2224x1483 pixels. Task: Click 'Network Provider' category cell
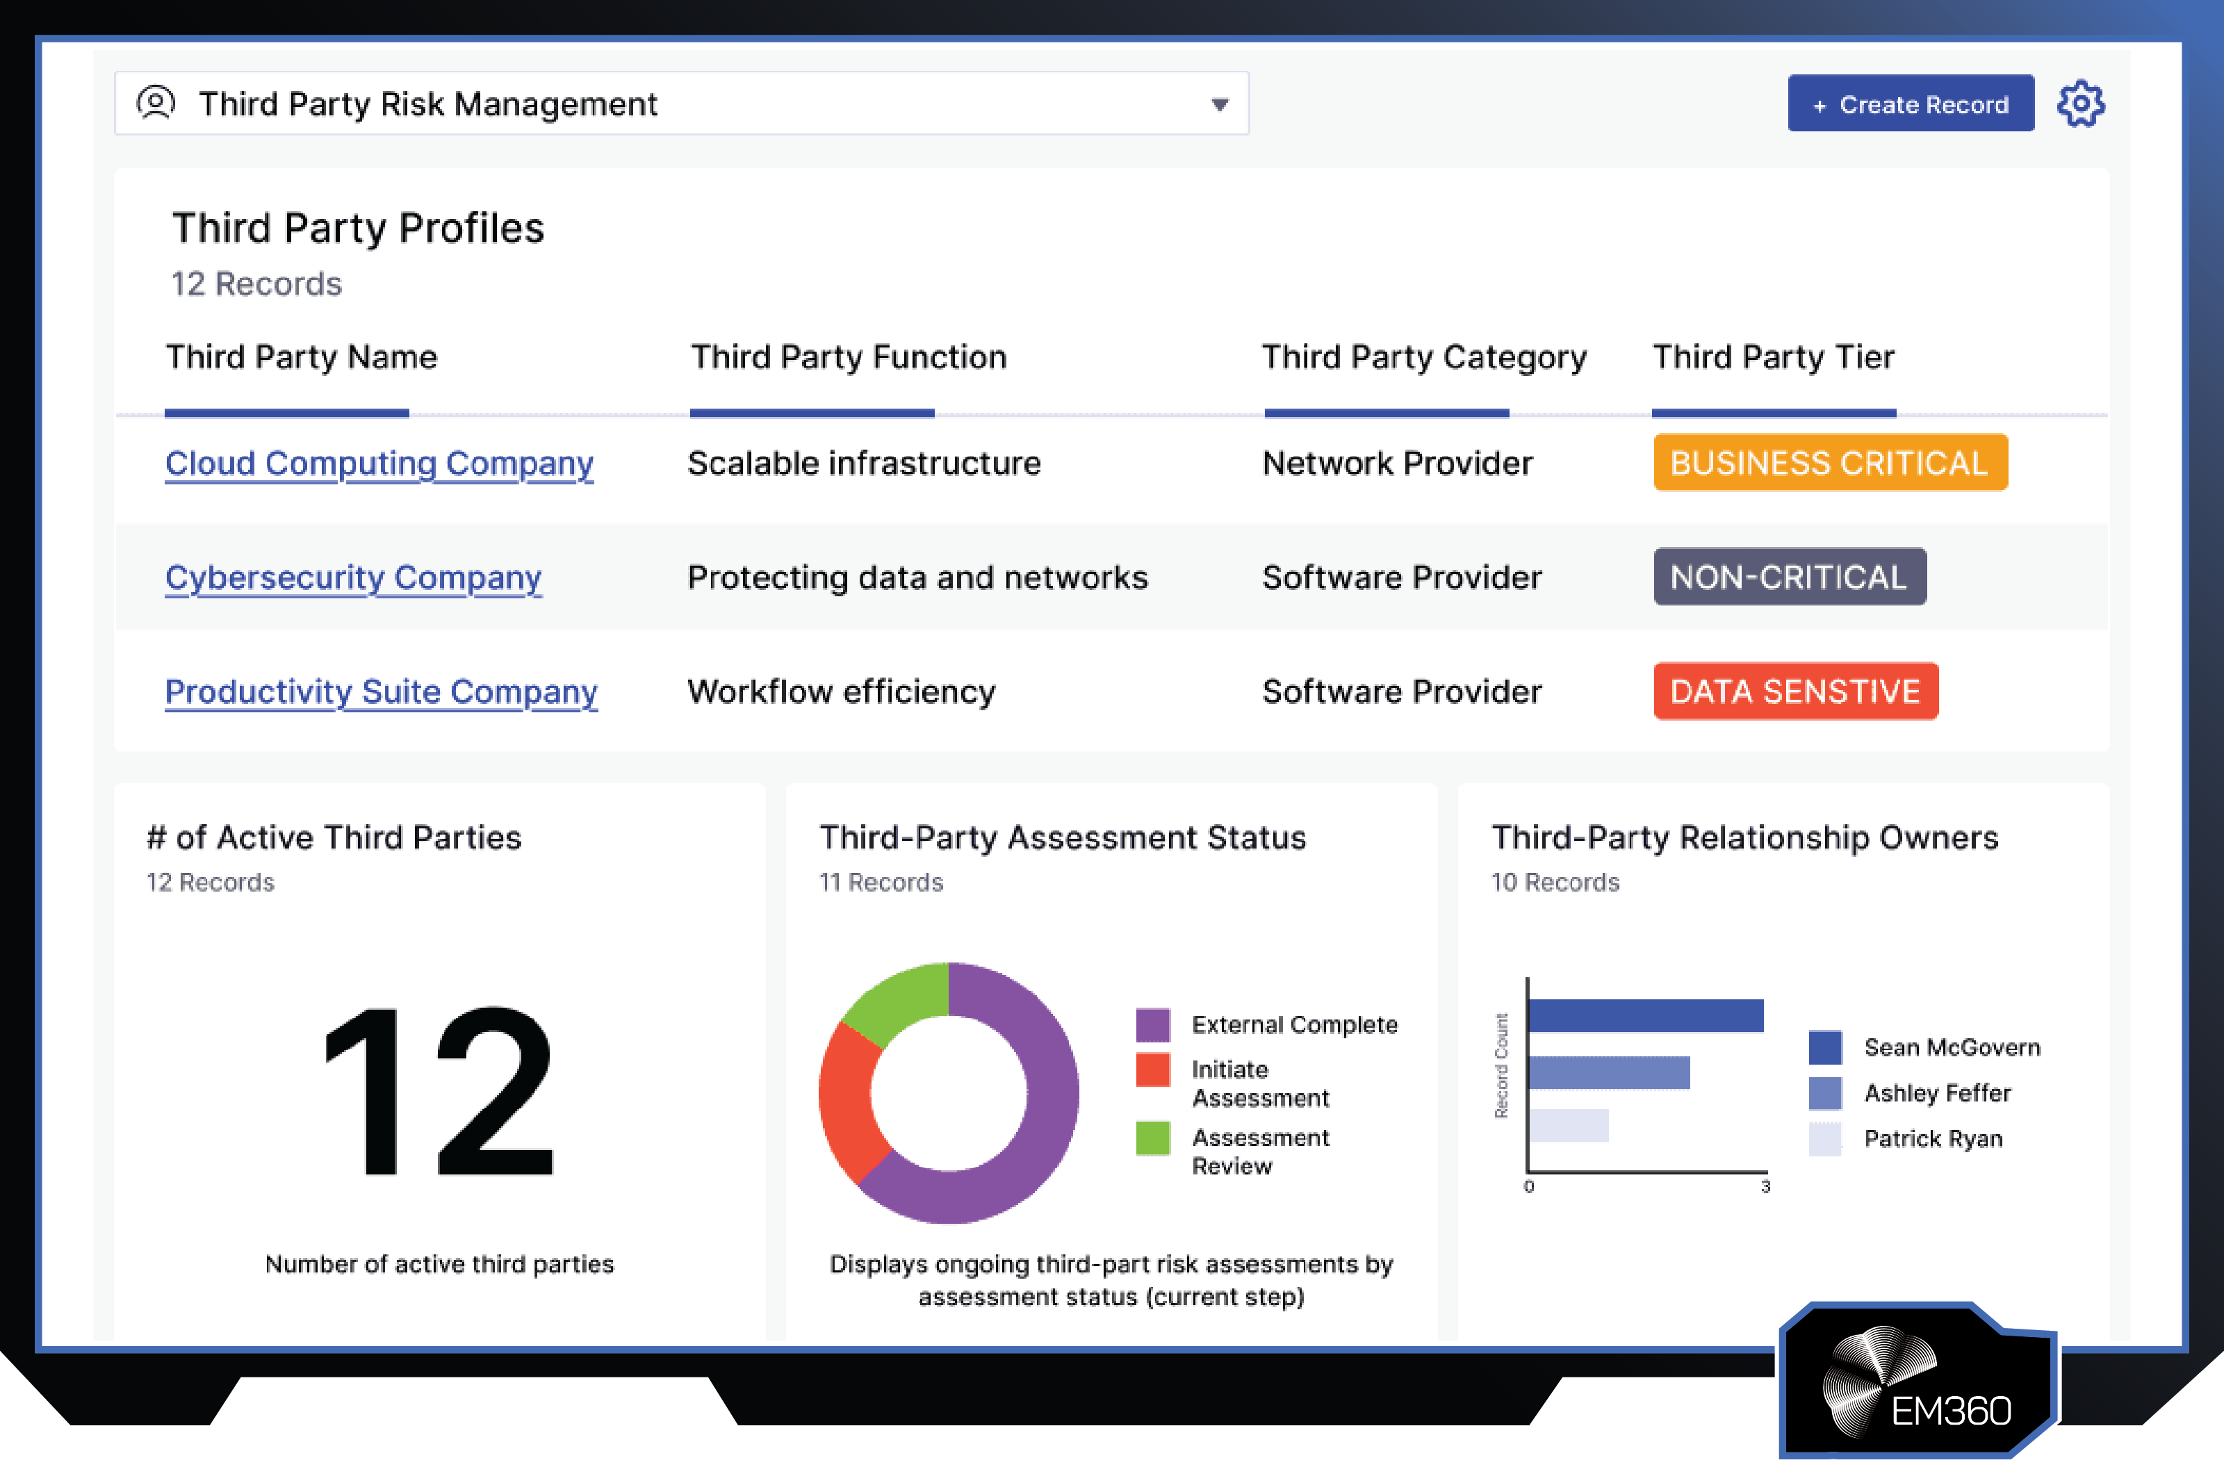[x=1398, y=464]
